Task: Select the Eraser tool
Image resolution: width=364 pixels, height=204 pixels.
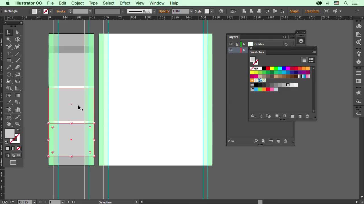Action: pyautogui.click(x=18, y=67)
